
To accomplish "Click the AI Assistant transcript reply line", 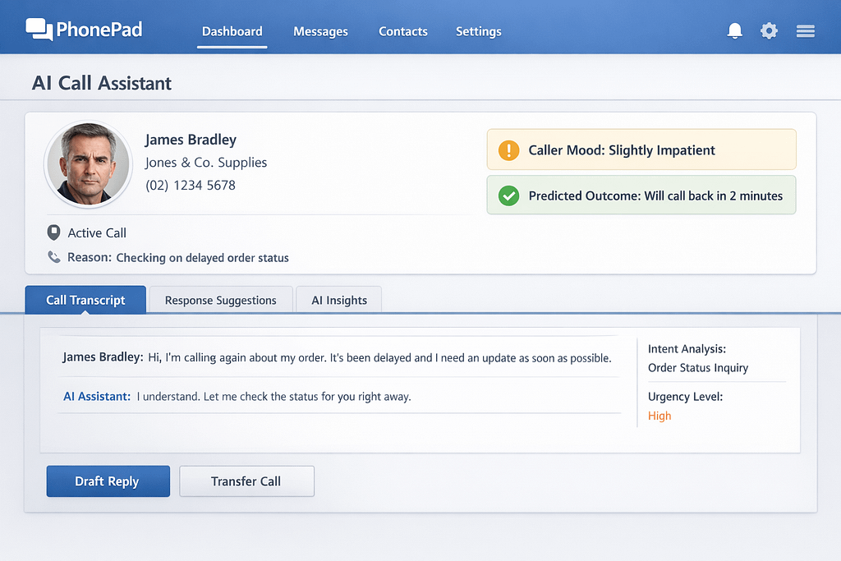I will click(237, 397).
